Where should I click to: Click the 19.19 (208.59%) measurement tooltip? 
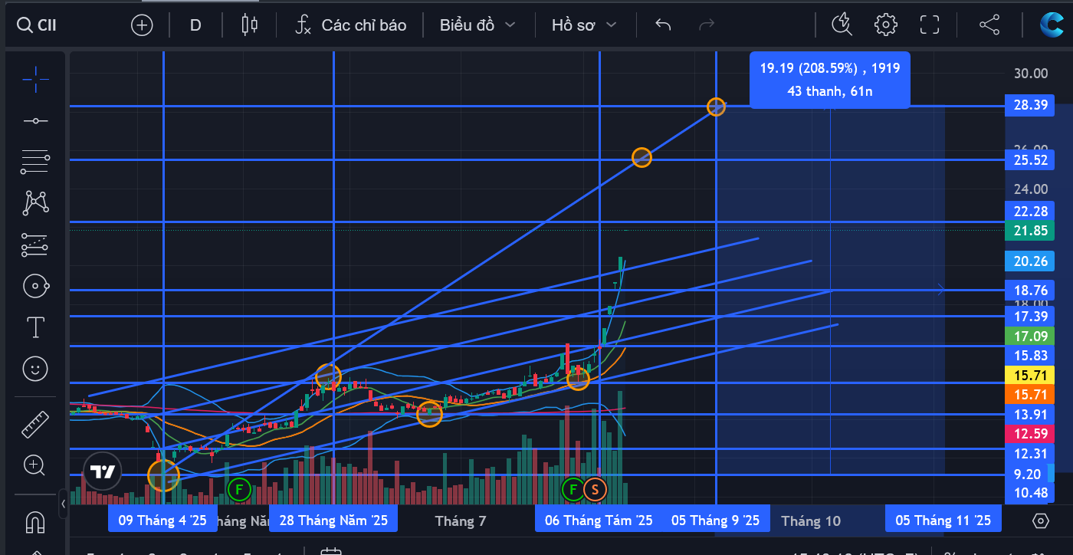[x=830, y=80]
